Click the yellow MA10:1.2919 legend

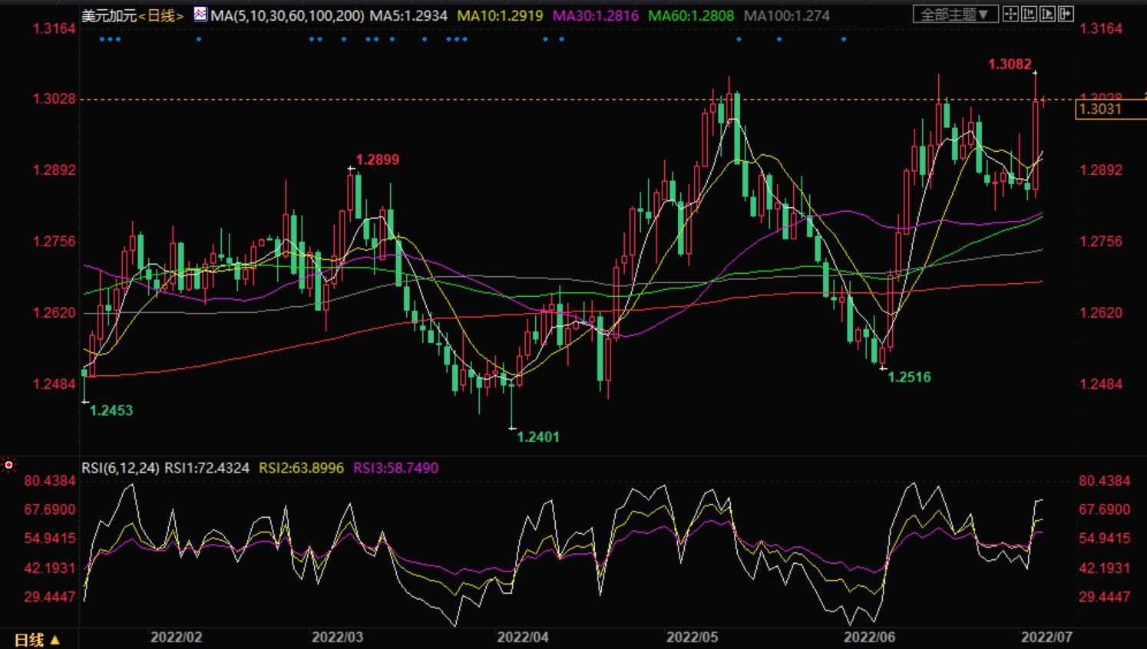(500, 15)
